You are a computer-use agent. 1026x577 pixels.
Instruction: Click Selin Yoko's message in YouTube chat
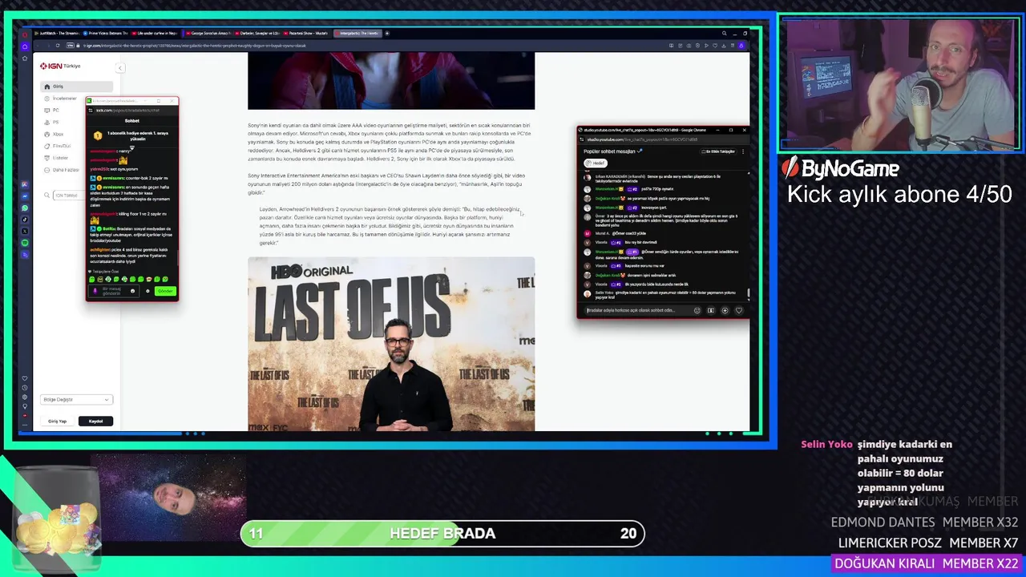click(665, 295)
